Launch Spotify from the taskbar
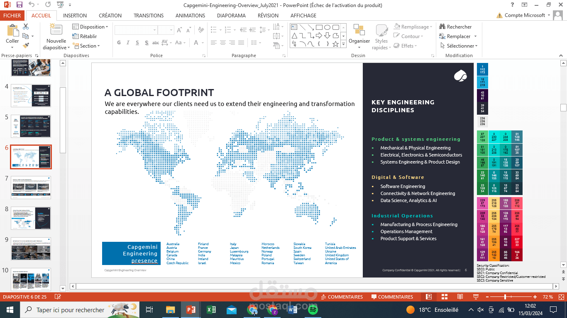Image resolution: width=567 pixels, height=318 pixels. pos(313,310)
